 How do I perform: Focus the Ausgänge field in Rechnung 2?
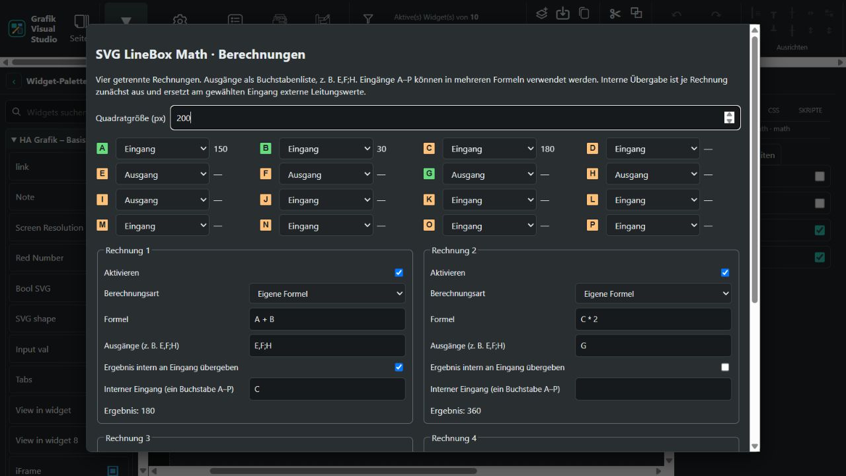tap(653, 346)
